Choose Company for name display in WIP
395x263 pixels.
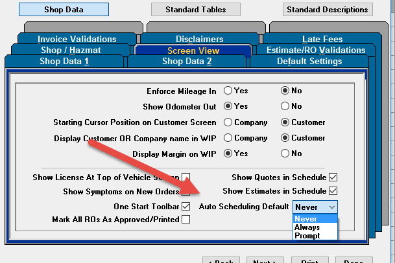point(228,138)
